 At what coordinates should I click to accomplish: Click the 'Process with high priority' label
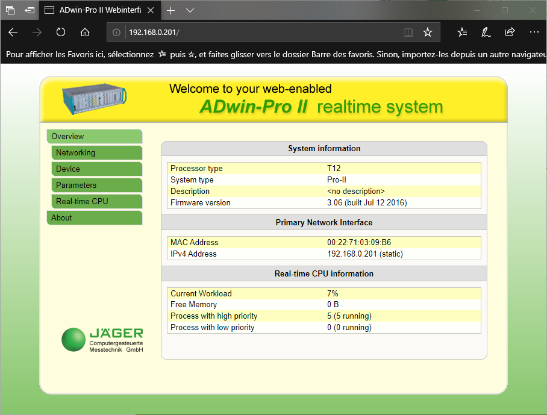coord(214,316)
